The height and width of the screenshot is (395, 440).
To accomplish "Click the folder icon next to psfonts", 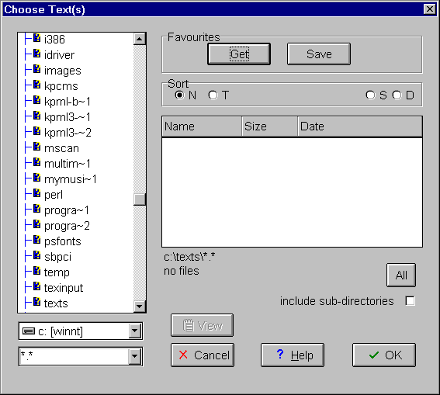I will pyautogui.click(x=36, y=240).
